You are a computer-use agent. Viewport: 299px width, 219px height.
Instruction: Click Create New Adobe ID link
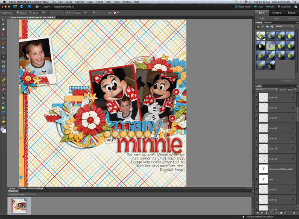(x=64, y=7)
